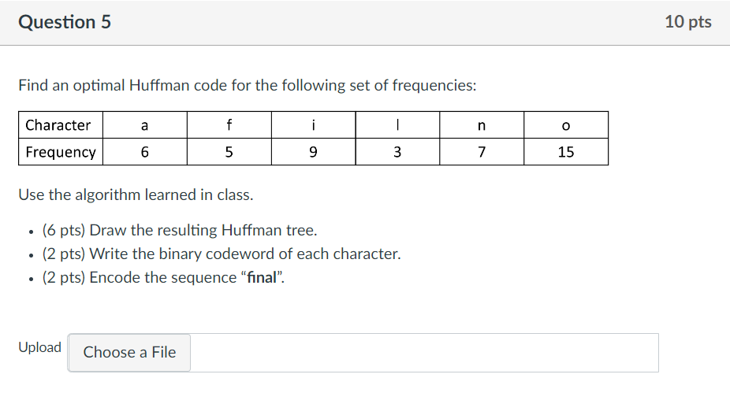Select the table cell containing letter i
This screenshot has height=415, width=730.
pyautogui.click(x=313, y=124)
